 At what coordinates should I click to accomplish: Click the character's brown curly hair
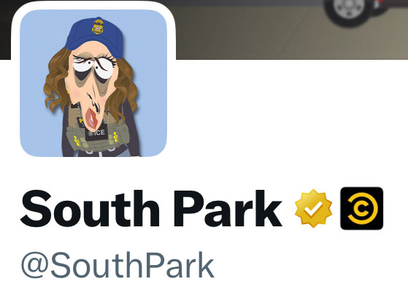(56, 83)
